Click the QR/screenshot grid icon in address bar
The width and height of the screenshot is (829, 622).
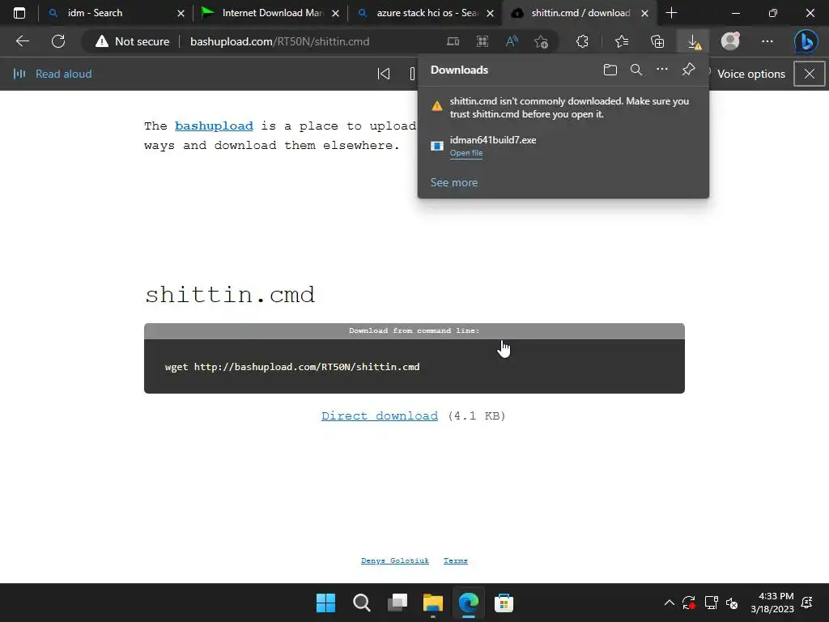pos(483,41)
